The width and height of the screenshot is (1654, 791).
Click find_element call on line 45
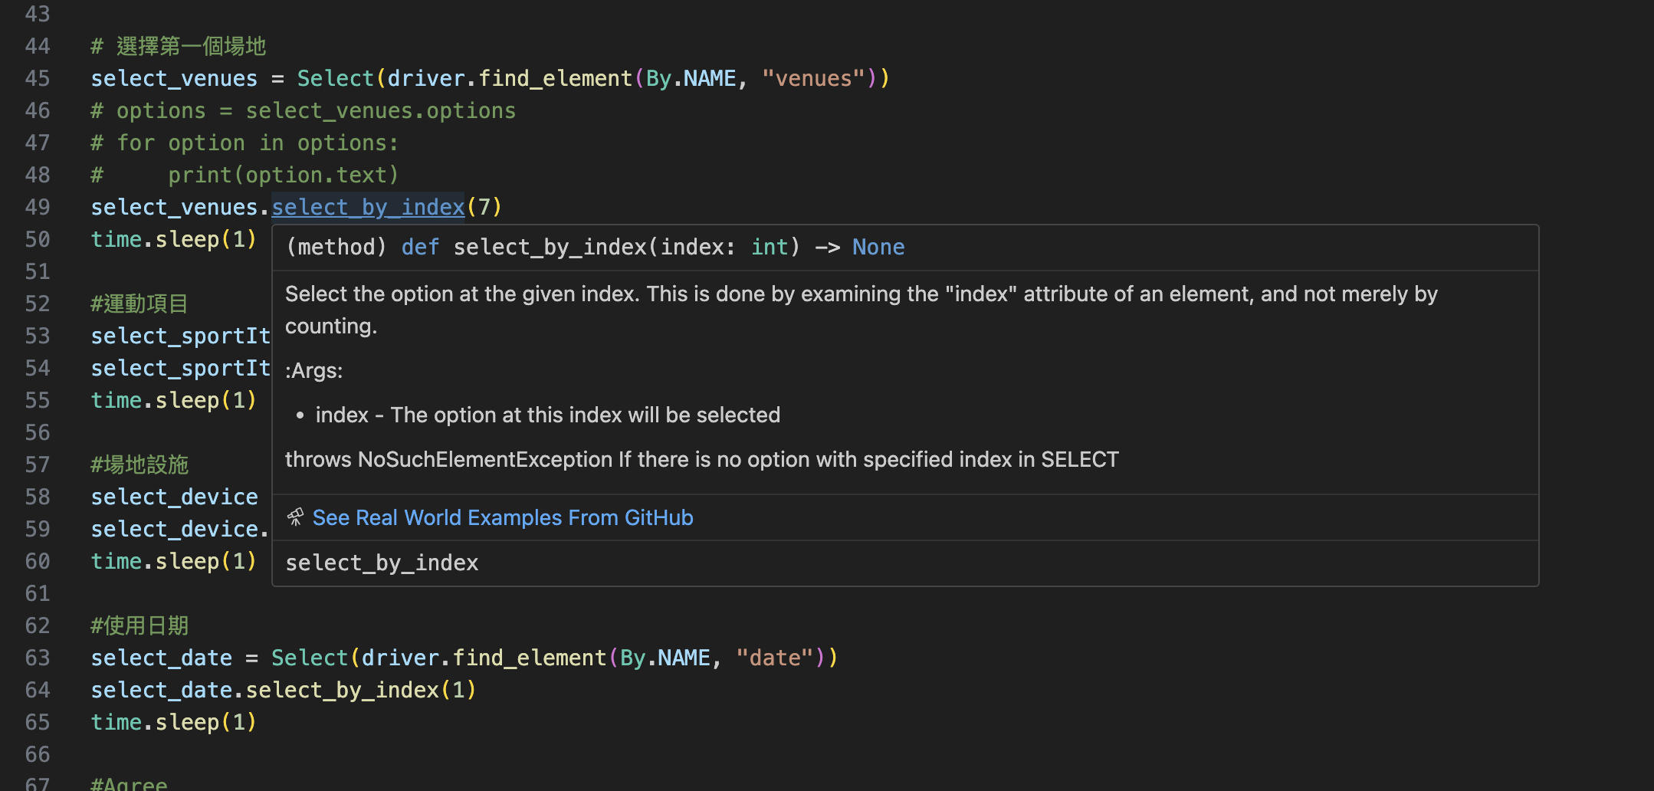(x=555, y=78)
